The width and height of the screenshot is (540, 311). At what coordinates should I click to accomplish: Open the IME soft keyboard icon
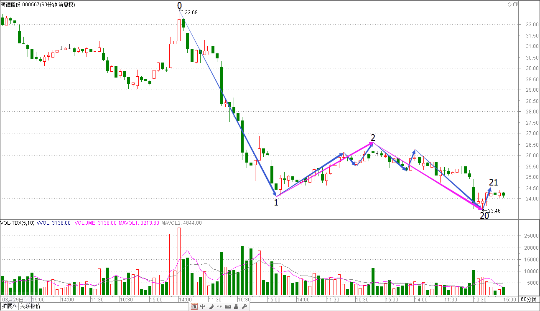coord(228,307)
